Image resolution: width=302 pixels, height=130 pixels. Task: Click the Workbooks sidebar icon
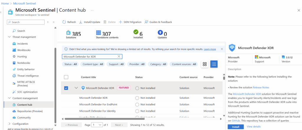[14, 50]
